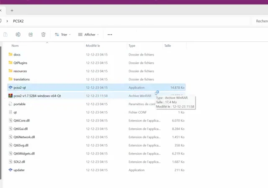The image size is (268, 188).
Task: Click the QtPlugins folder icon
Action: (10, 63)
